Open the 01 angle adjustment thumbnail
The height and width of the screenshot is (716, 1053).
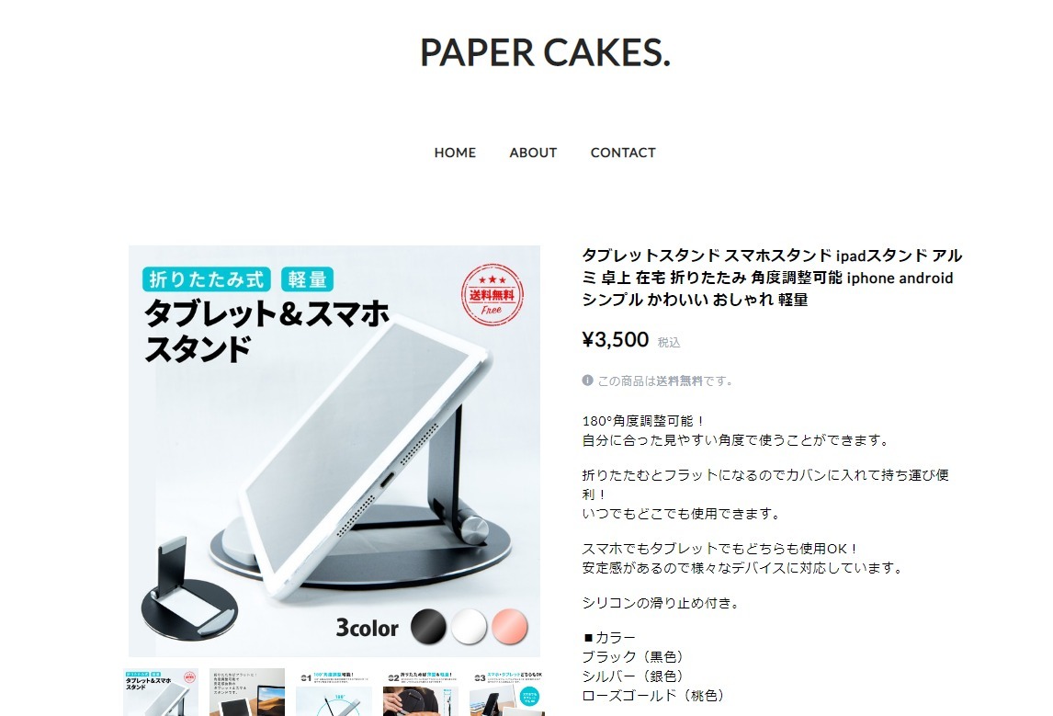pos(334,692)
